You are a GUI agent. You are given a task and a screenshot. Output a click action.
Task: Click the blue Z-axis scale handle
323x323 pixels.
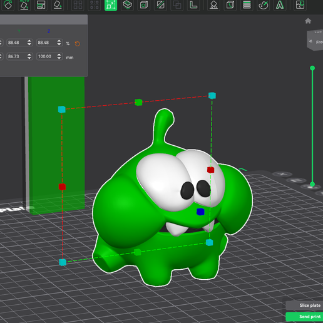(200, 212)
